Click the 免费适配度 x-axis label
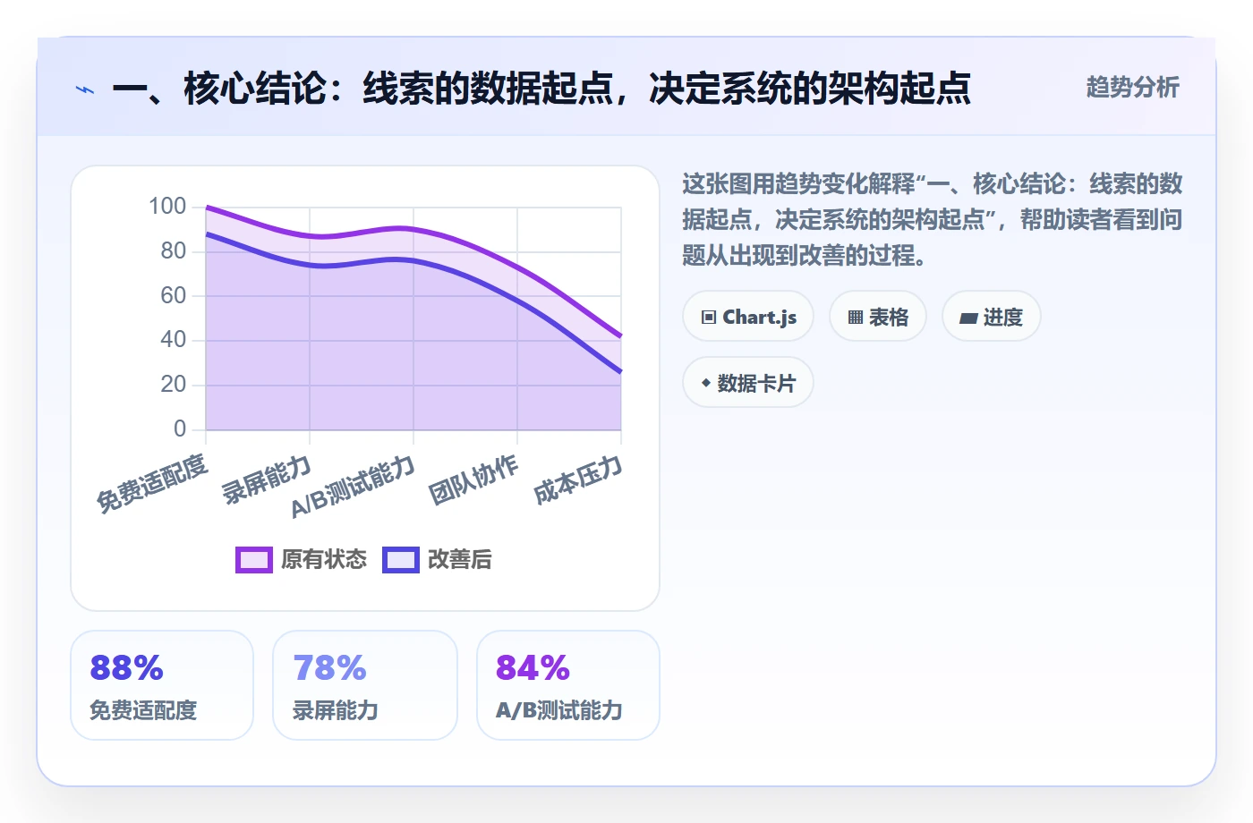1253x823 pixels. pos(152,483)
